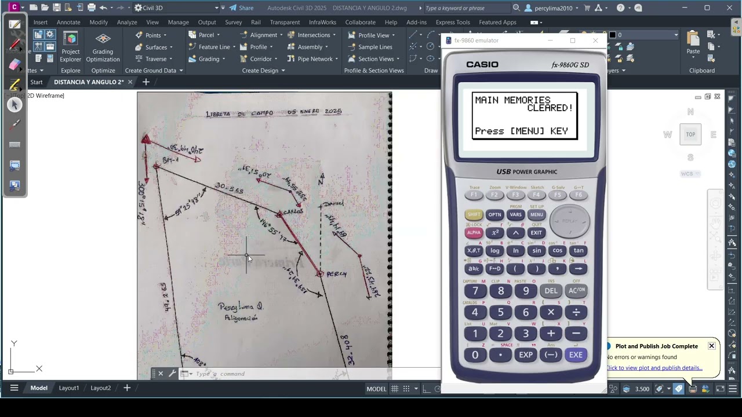The width and height of the screenshot is (742, 417).
Task: Click the sin key on the calculator
Action: click(536, 250)
